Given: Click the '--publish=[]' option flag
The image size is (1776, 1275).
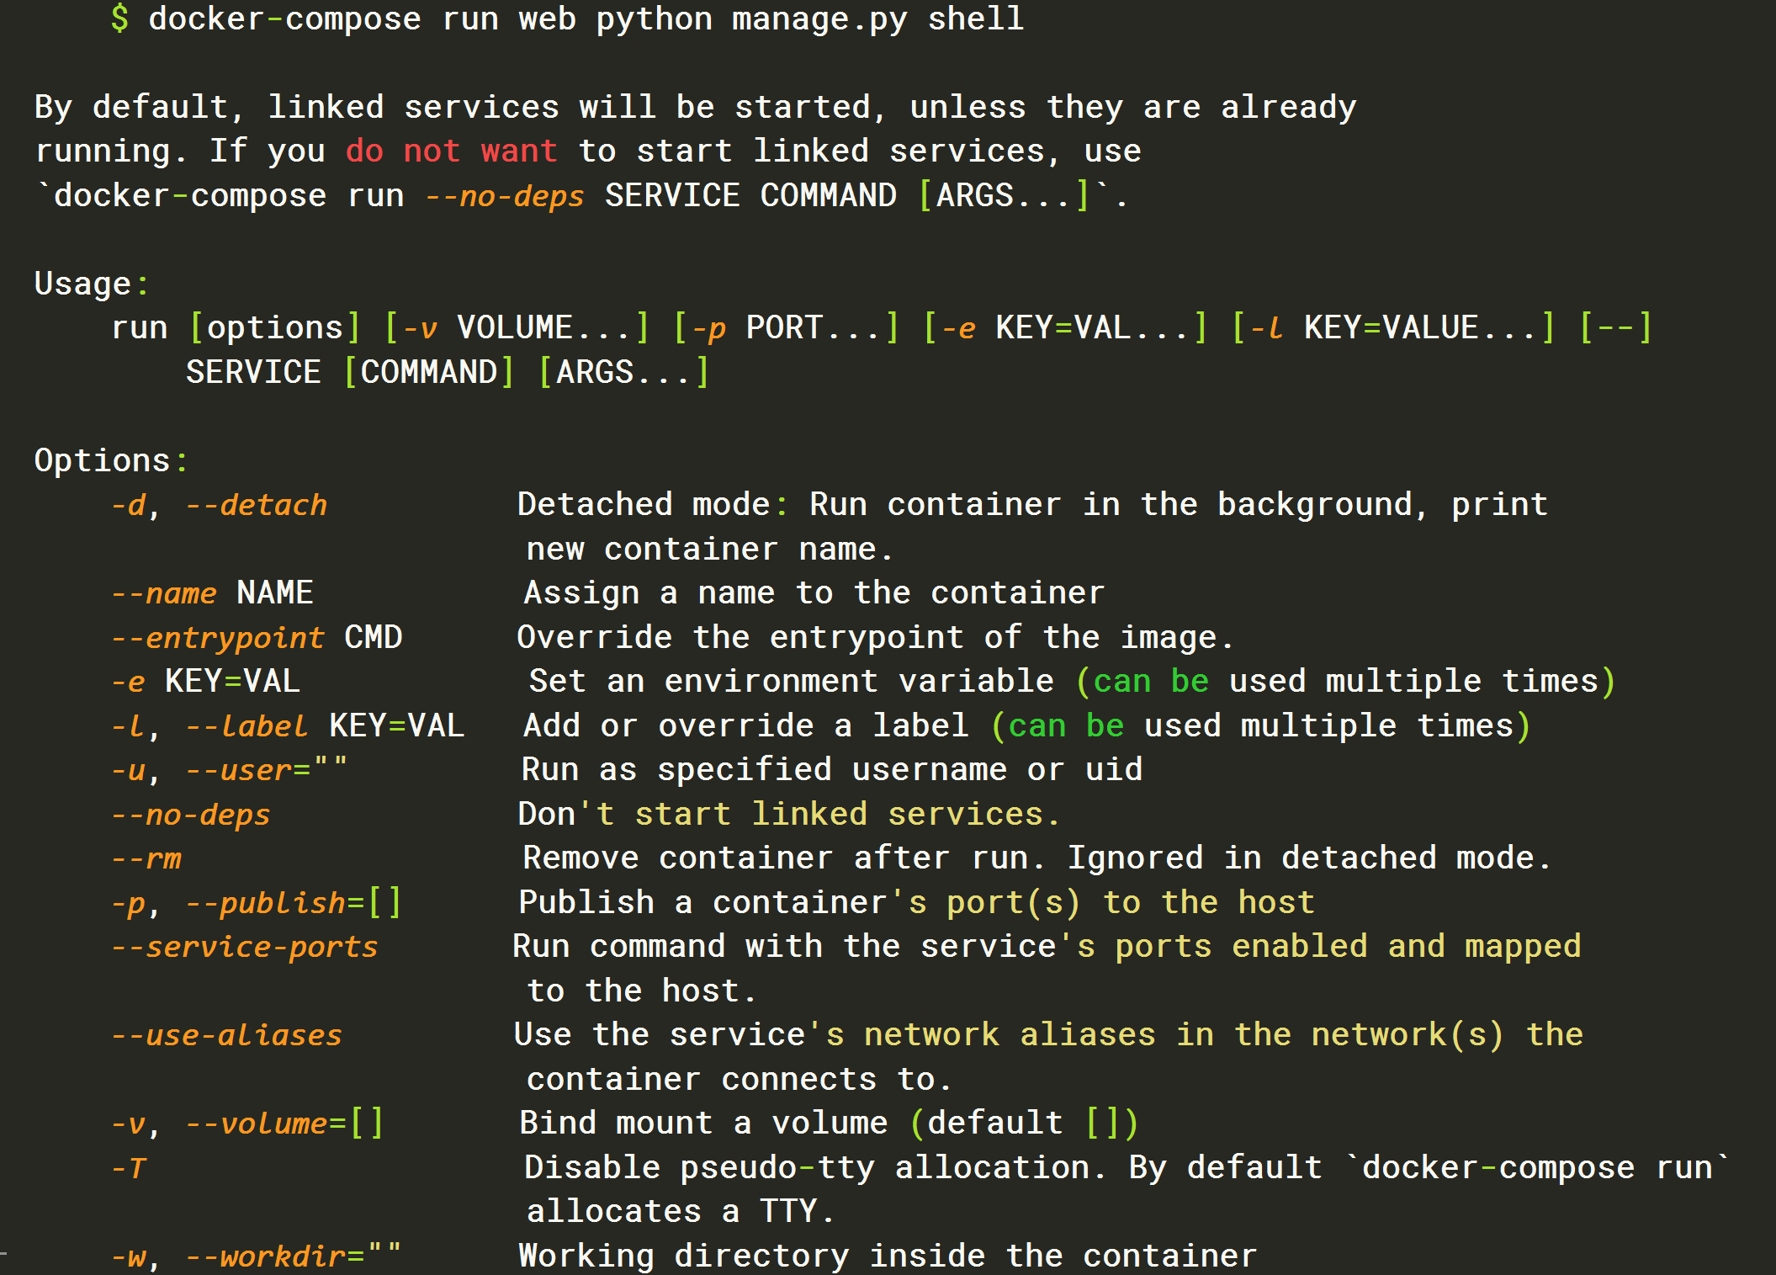Looking at the screenshot, I should coord(294,903).
